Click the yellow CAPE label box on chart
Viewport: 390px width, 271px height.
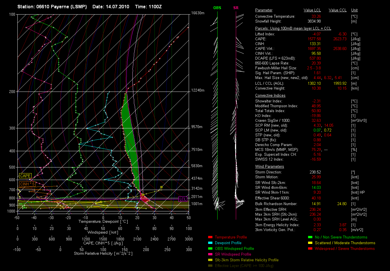point(25,176)
